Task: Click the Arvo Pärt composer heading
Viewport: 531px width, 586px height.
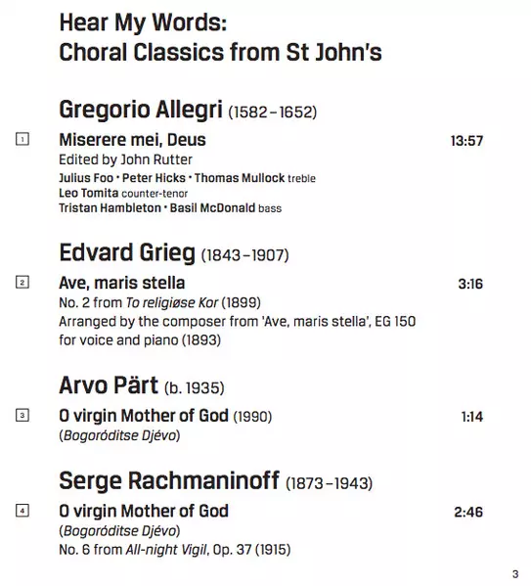Action: (142, 385)
